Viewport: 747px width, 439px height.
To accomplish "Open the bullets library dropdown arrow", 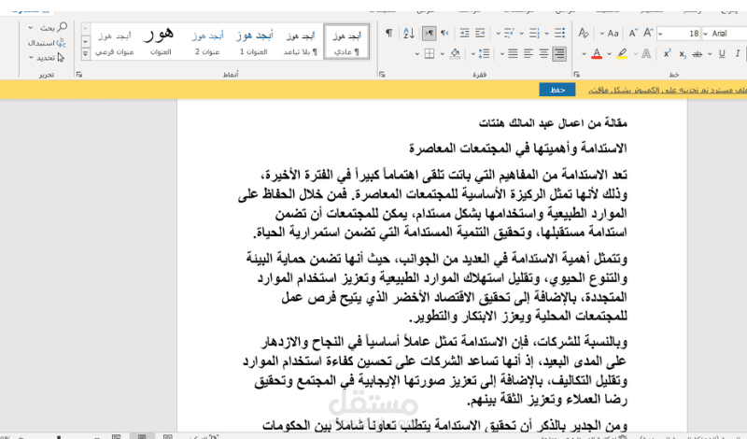I will pos(547,34).
